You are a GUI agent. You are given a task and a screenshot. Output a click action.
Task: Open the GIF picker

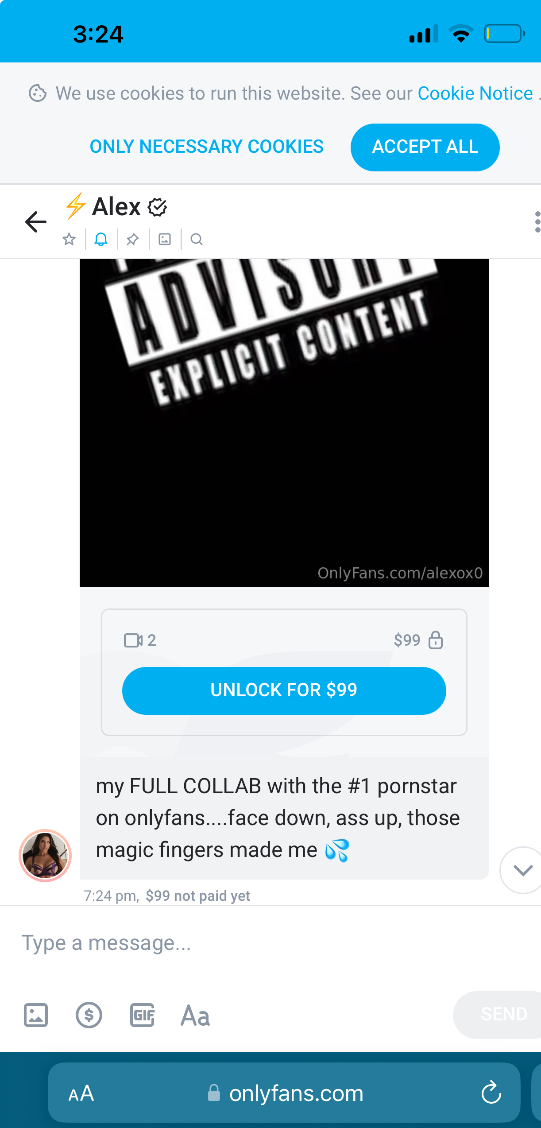click(x=142, y=1015)
